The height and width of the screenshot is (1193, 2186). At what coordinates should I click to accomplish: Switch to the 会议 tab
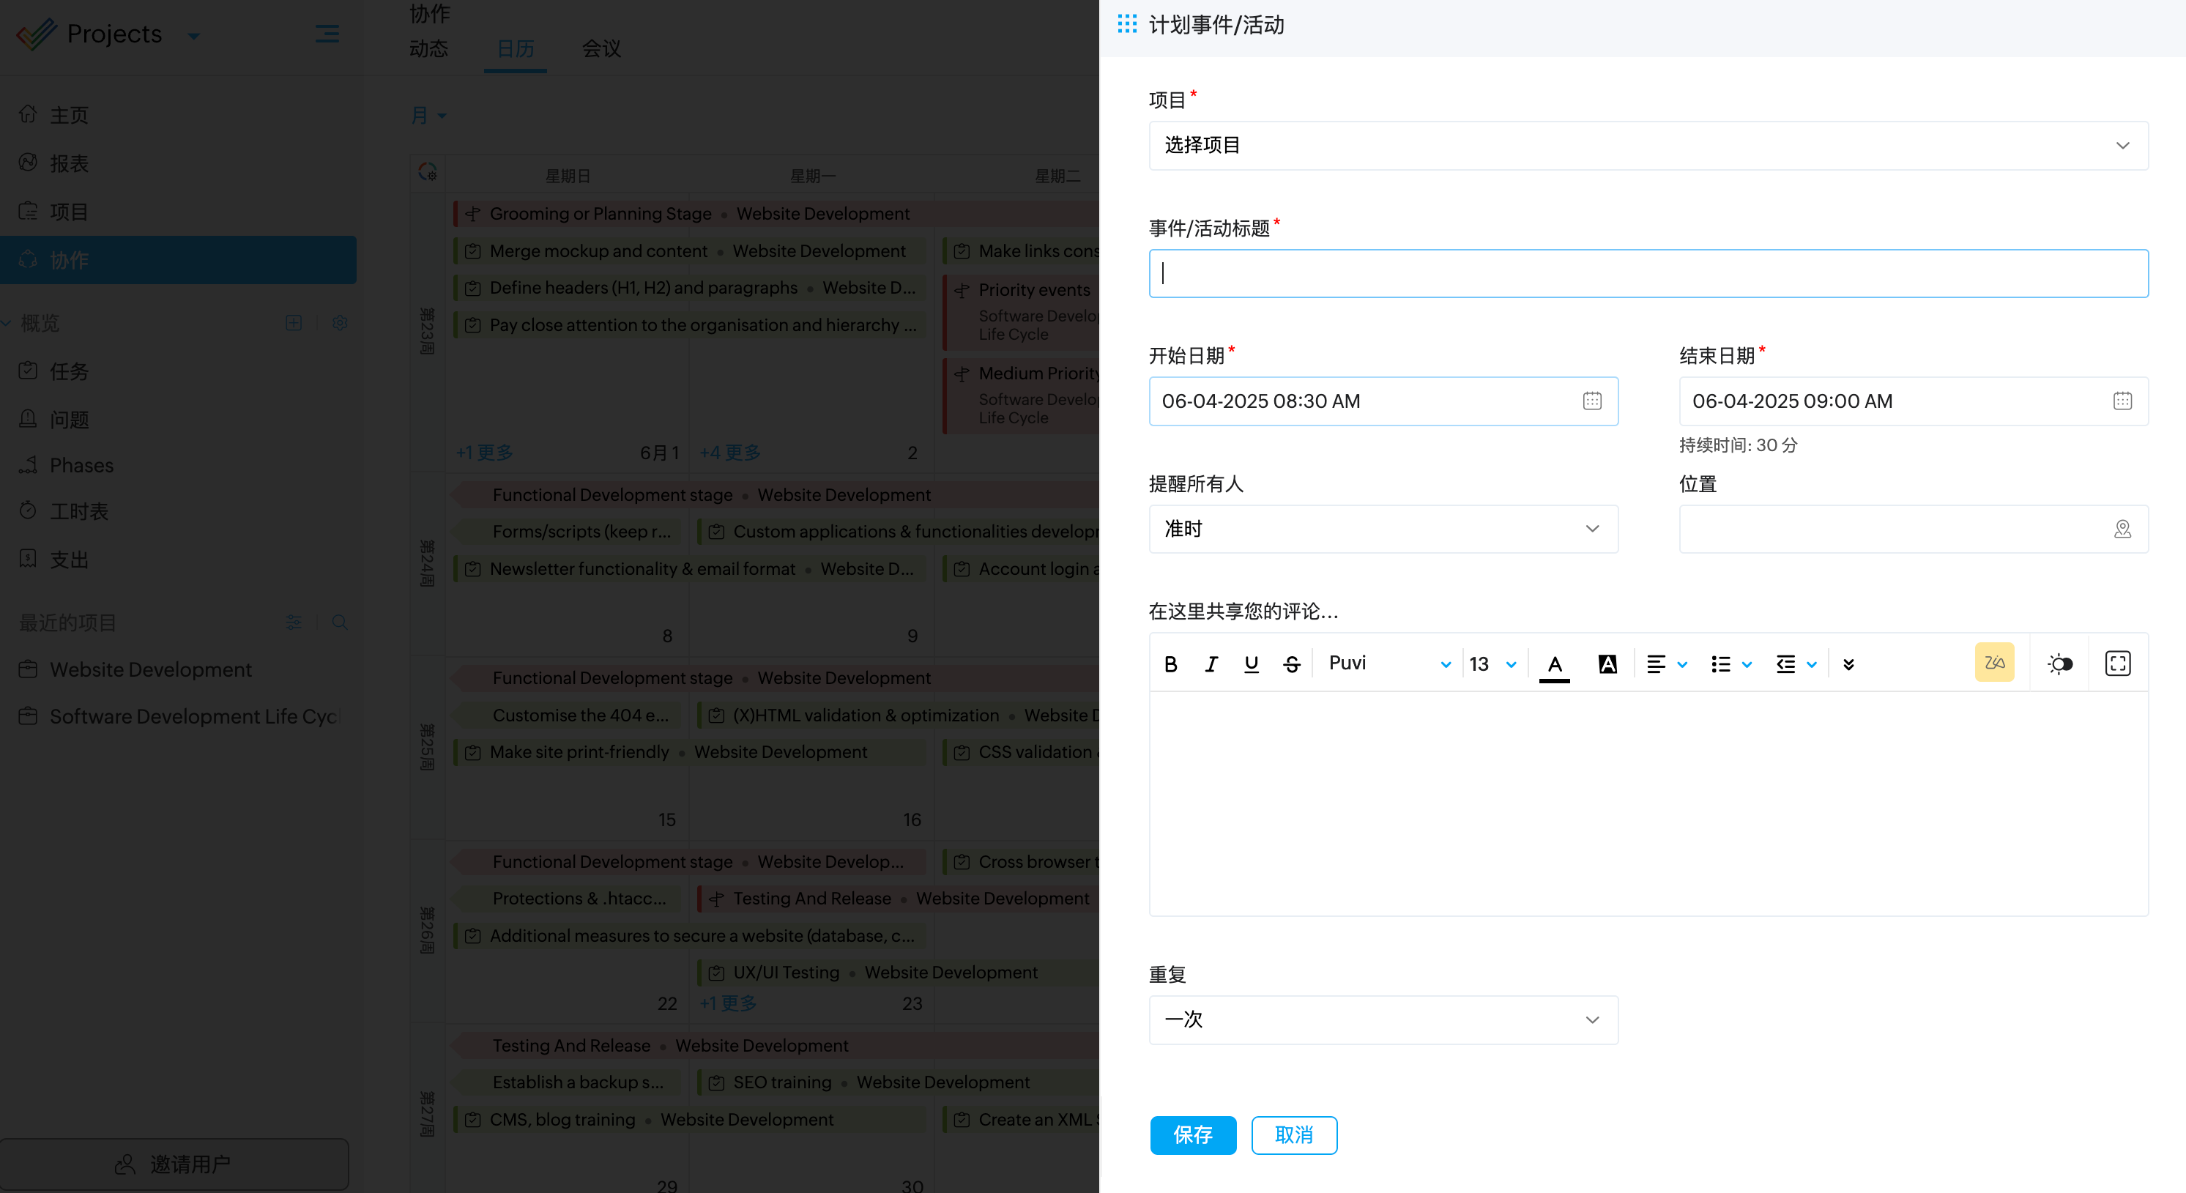pos(601,49)
